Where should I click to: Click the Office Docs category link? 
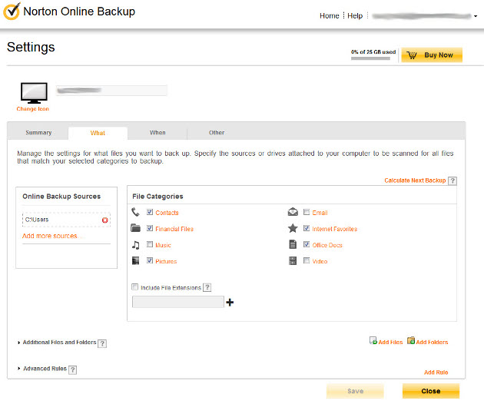click(x=327, y=245)
